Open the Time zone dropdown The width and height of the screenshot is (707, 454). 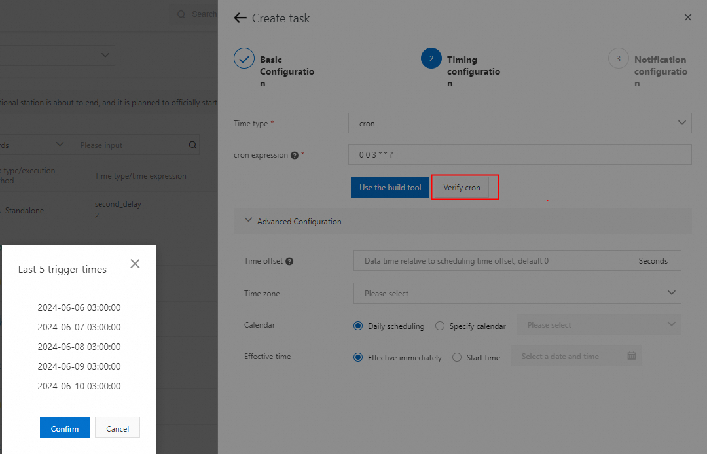coord(517,294)
